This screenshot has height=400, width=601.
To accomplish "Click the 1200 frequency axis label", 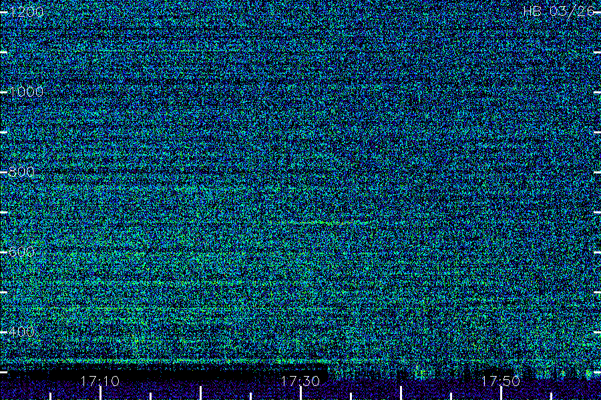I will coord(26,11).
